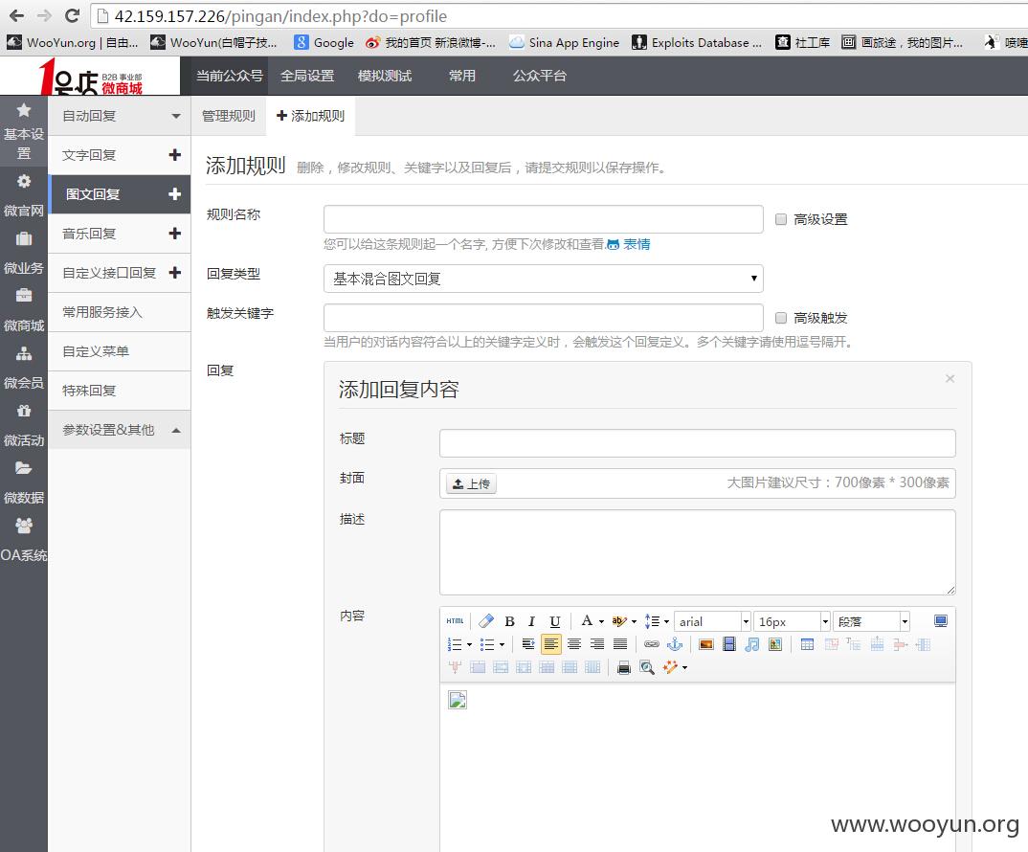The height and width of the screenshot is (852, 1028).
Task: Click the 触发关键字 input field
Action: pos(544,318)
